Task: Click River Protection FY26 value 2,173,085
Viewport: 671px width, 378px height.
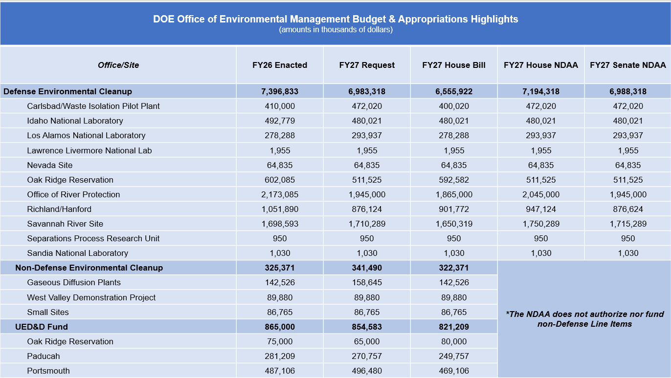Action: coord(280,194)
